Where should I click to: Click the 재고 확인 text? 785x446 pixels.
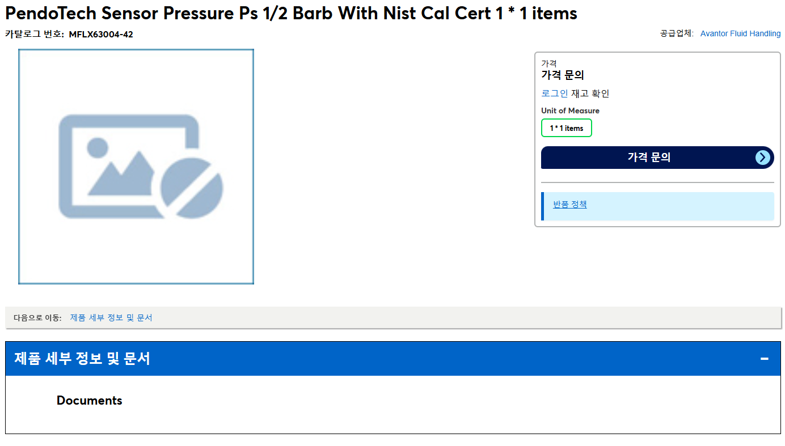[x=590, y=94]
